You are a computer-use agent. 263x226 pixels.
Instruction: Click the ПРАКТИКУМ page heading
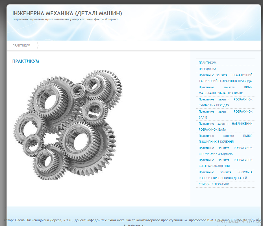[26, 61]
